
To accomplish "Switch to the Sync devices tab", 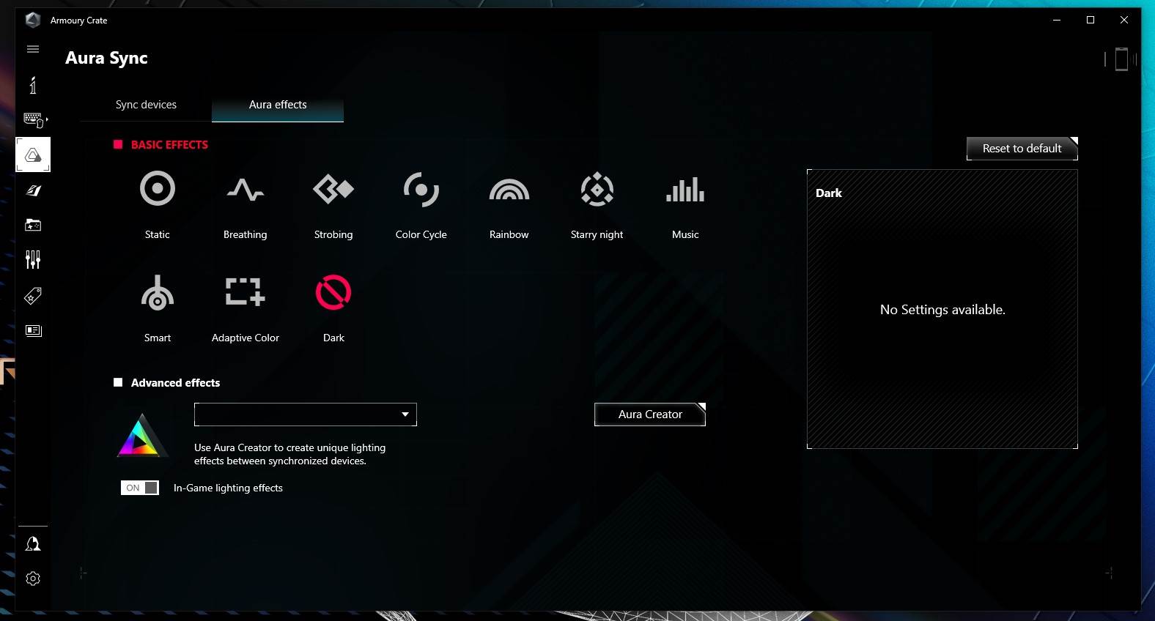I will pyautogui.click(x=146, y=105).
